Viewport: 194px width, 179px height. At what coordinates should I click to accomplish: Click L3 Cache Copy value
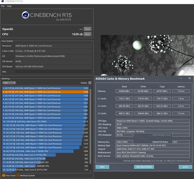click(162, 113)
